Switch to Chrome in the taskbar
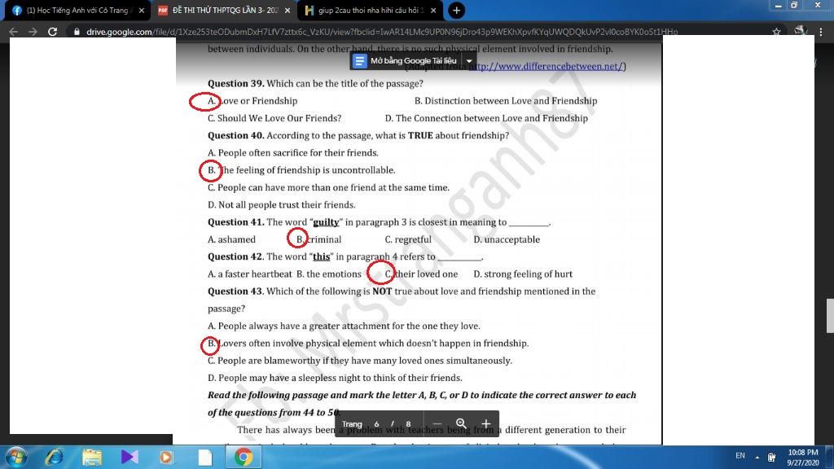The image size is (834, 469). (243, 458)
